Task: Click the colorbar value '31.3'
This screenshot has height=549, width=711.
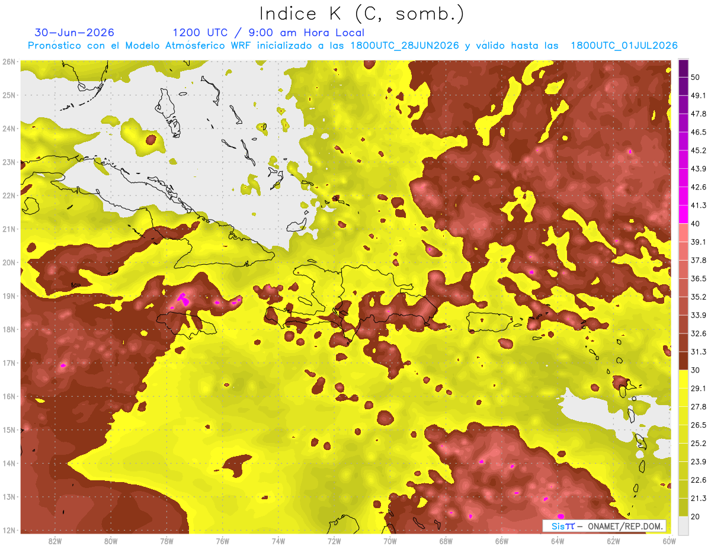Action: click(699, 352)
